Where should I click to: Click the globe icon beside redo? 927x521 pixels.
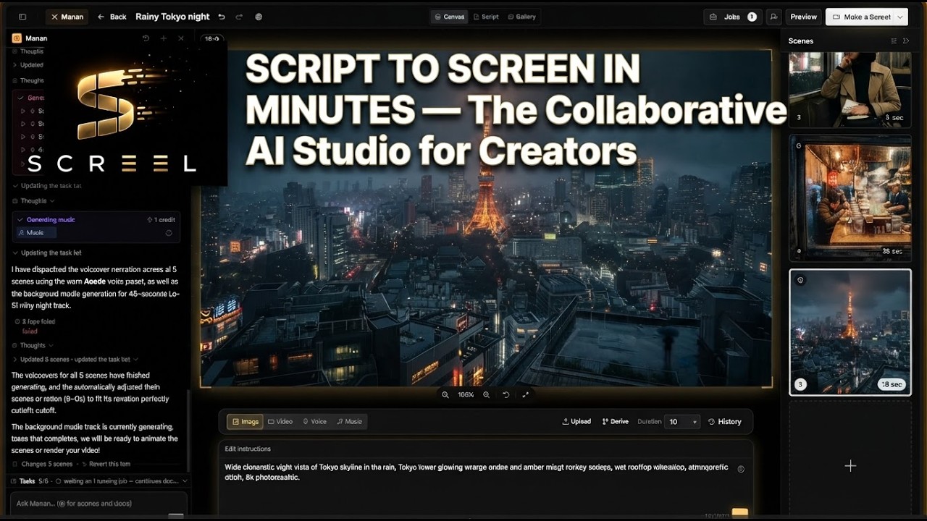(x=259, y=17)
